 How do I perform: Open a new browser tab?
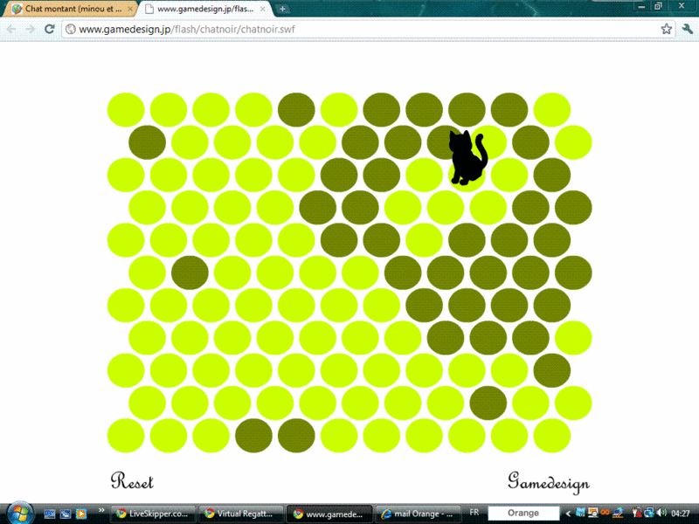coord(282,9)
